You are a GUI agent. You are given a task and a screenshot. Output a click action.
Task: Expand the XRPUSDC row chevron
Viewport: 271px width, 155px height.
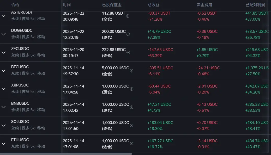(4, 89)
